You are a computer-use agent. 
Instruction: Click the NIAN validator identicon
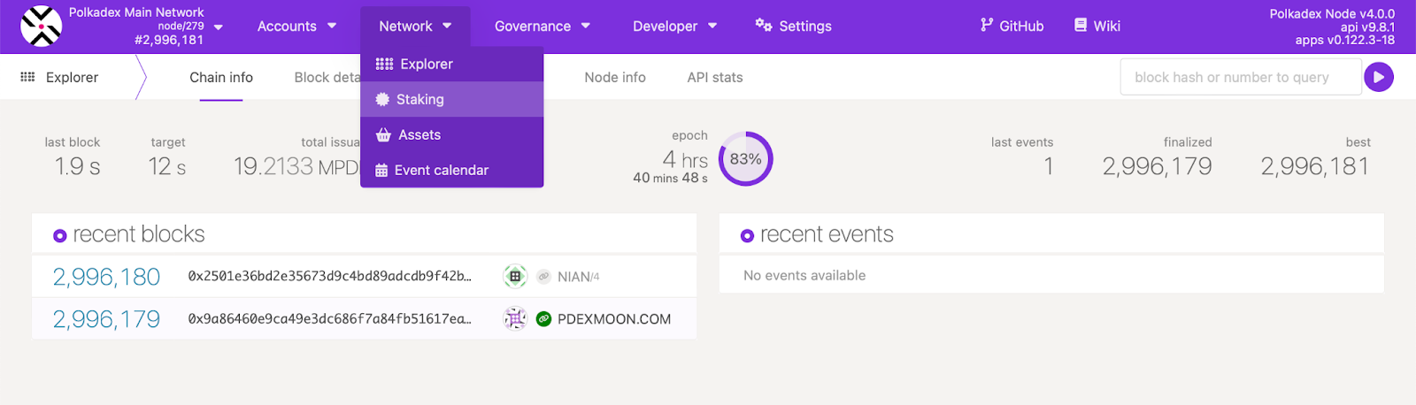515,277
